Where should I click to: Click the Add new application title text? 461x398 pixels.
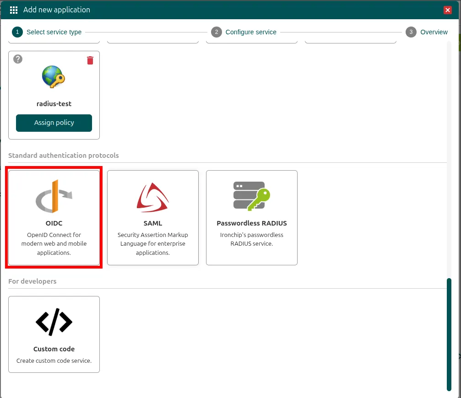tap(57, 10)
